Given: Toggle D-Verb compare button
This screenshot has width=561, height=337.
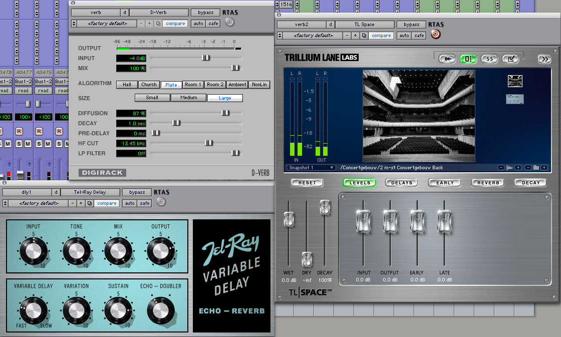Looking at the screenshot, I should [x=175, y=24].
